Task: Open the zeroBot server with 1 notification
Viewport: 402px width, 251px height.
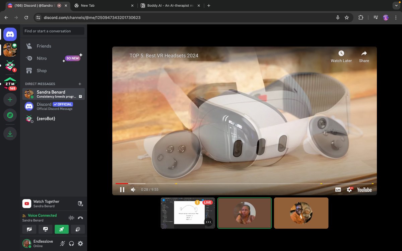Action: click(x=10, y=66)
